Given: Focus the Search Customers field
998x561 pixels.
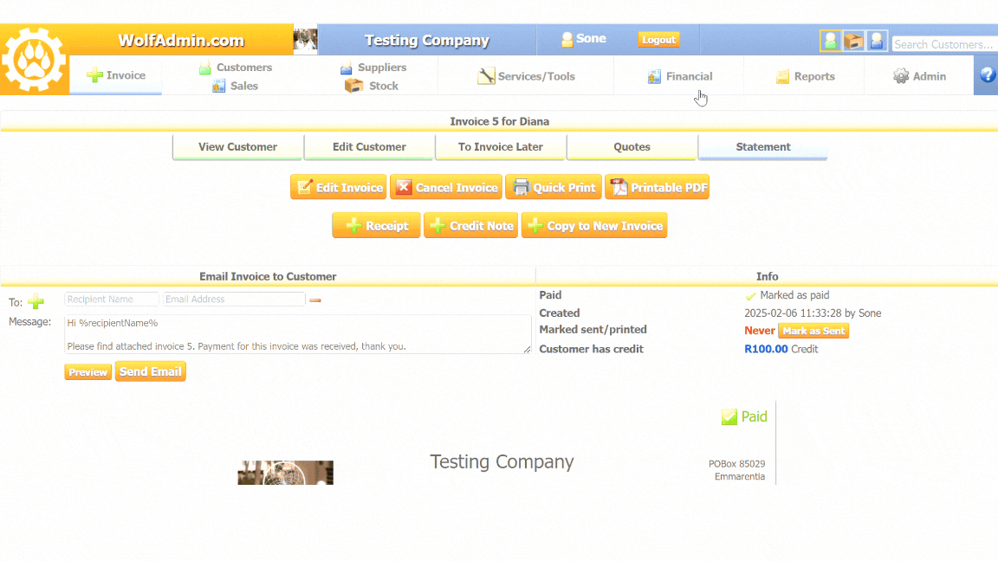Looking at the screenshot, I should [944, 44].
